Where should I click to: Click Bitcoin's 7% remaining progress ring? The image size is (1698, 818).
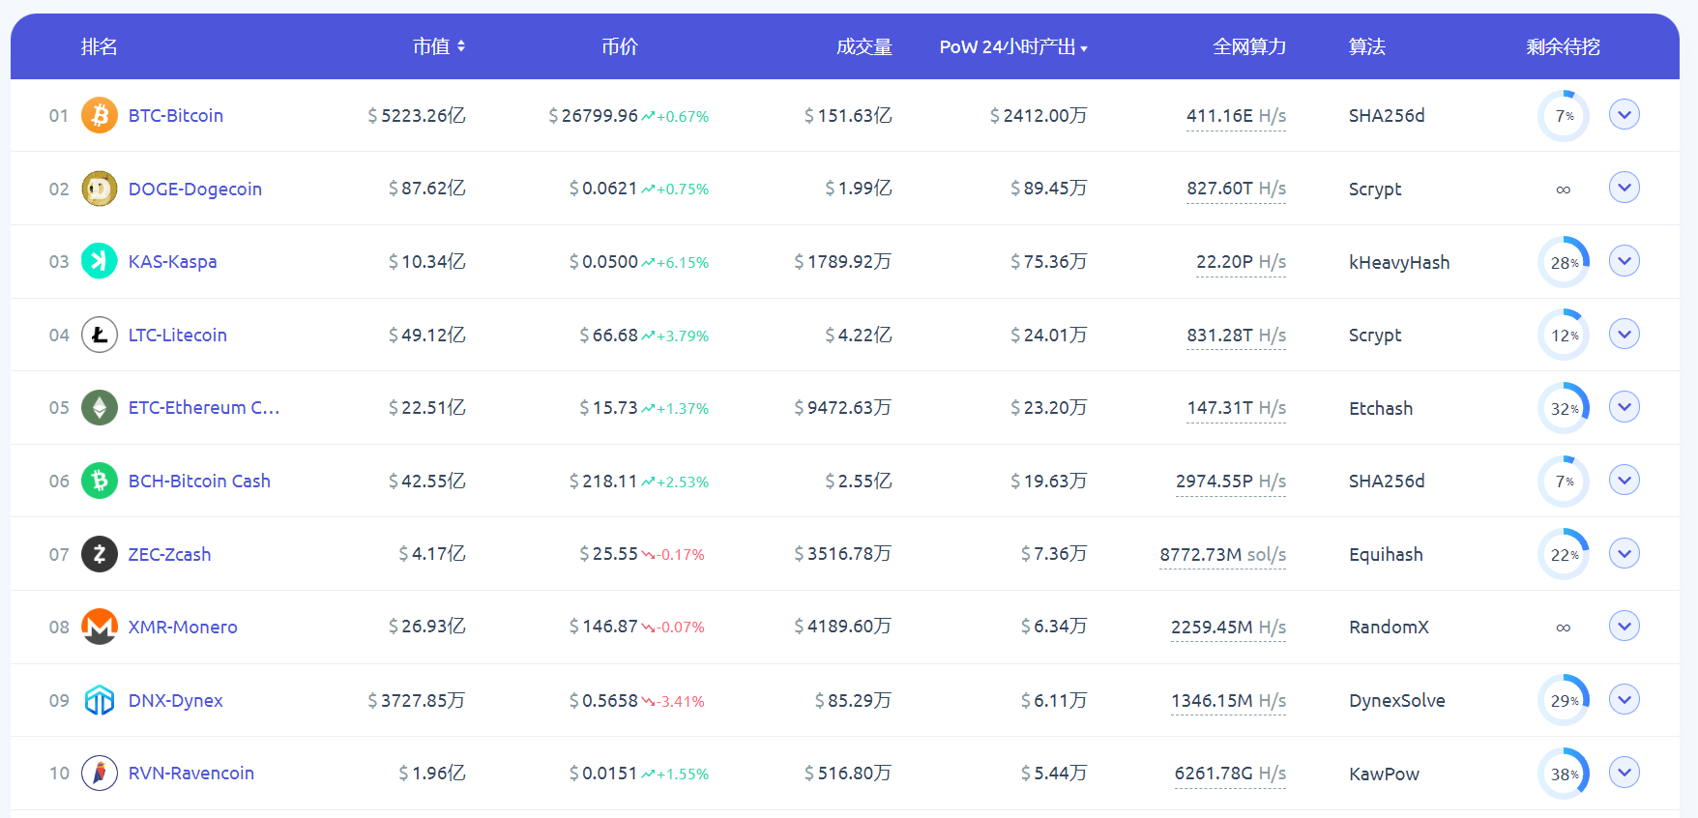(x=1563, y=116)
